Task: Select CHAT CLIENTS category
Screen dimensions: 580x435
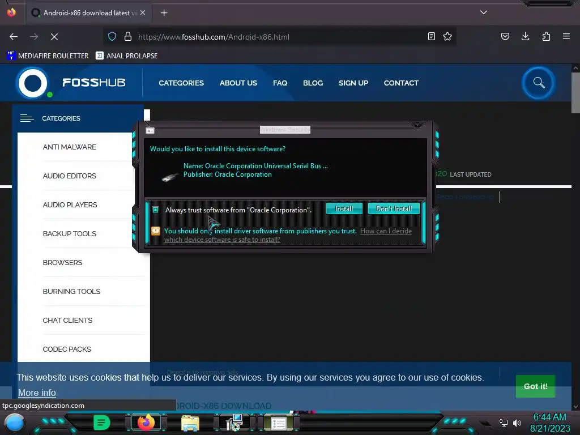Action: tap(67, 320)
